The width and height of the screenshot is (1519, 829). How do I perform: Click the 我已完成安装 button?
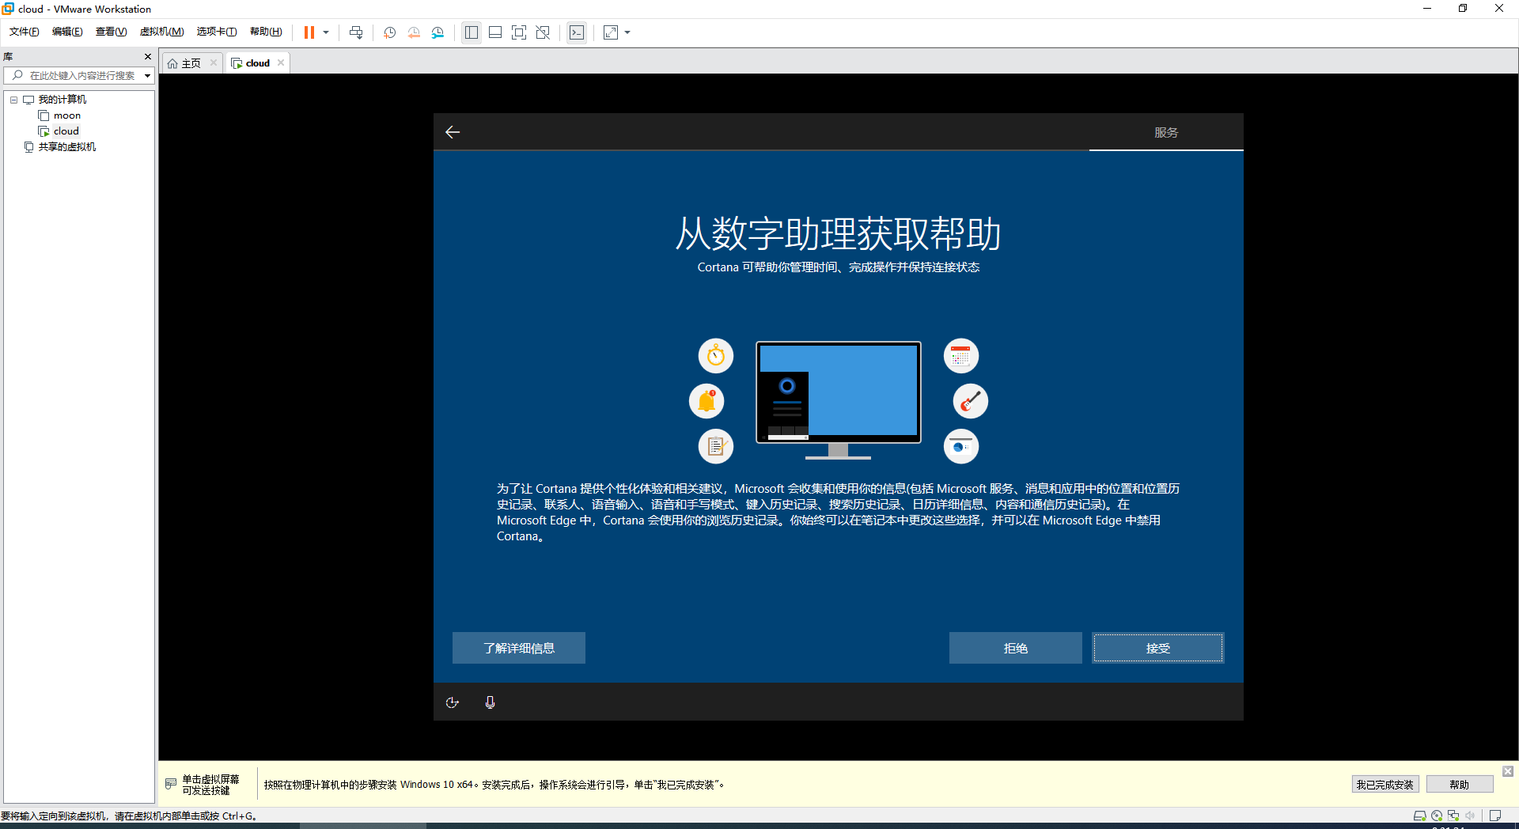pyautogui.click(x=1385, y=785)
